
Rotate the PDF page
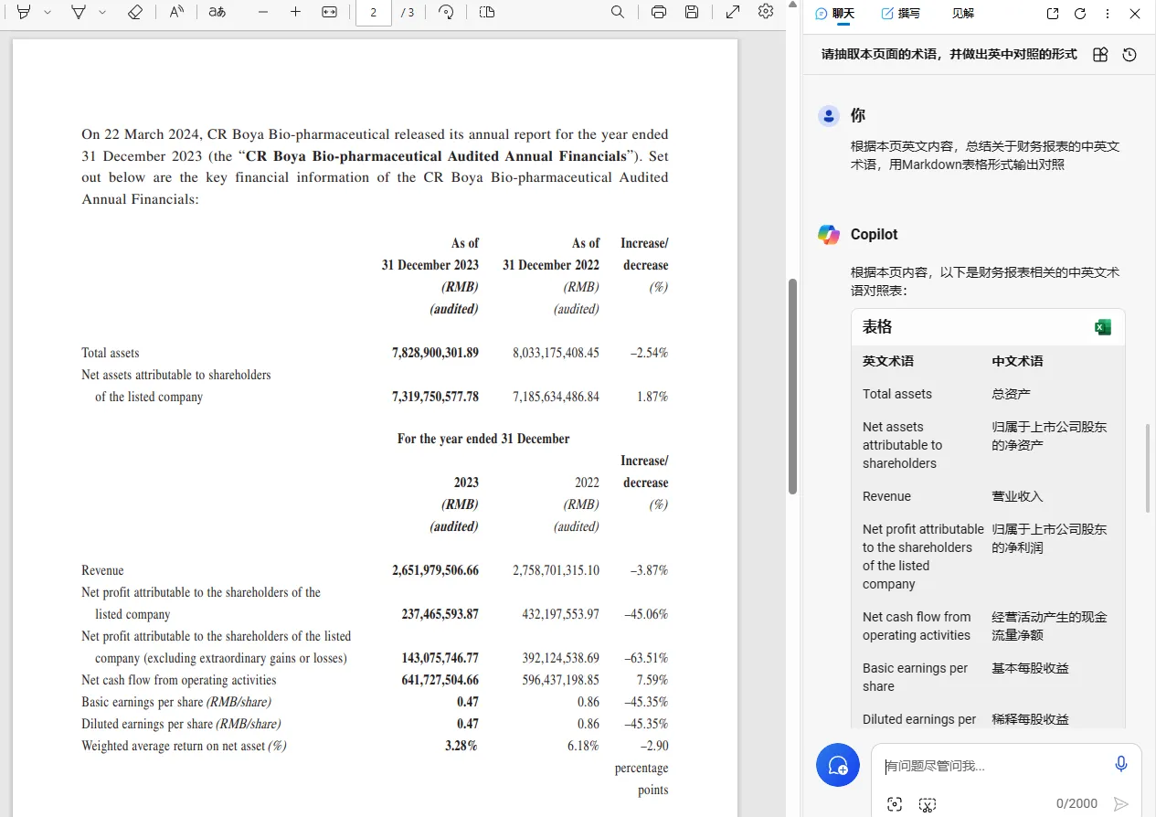[446, 12]
